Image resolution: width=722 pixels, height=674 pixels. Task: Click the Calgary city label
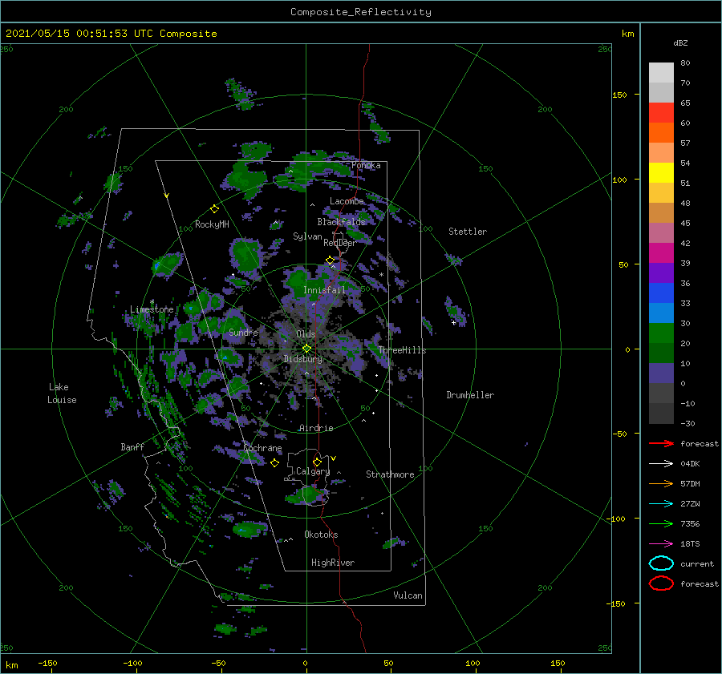(x=313, y=471)
